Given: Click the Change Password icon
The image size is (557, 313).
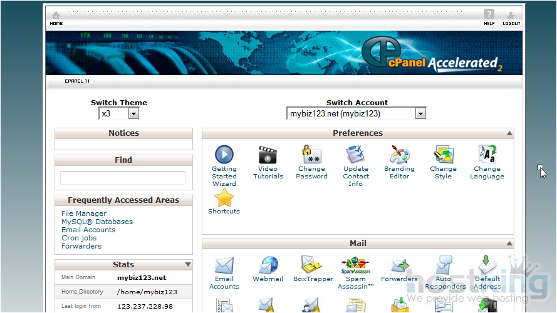Looking at the screenshot, I should (x=311, y=155).
